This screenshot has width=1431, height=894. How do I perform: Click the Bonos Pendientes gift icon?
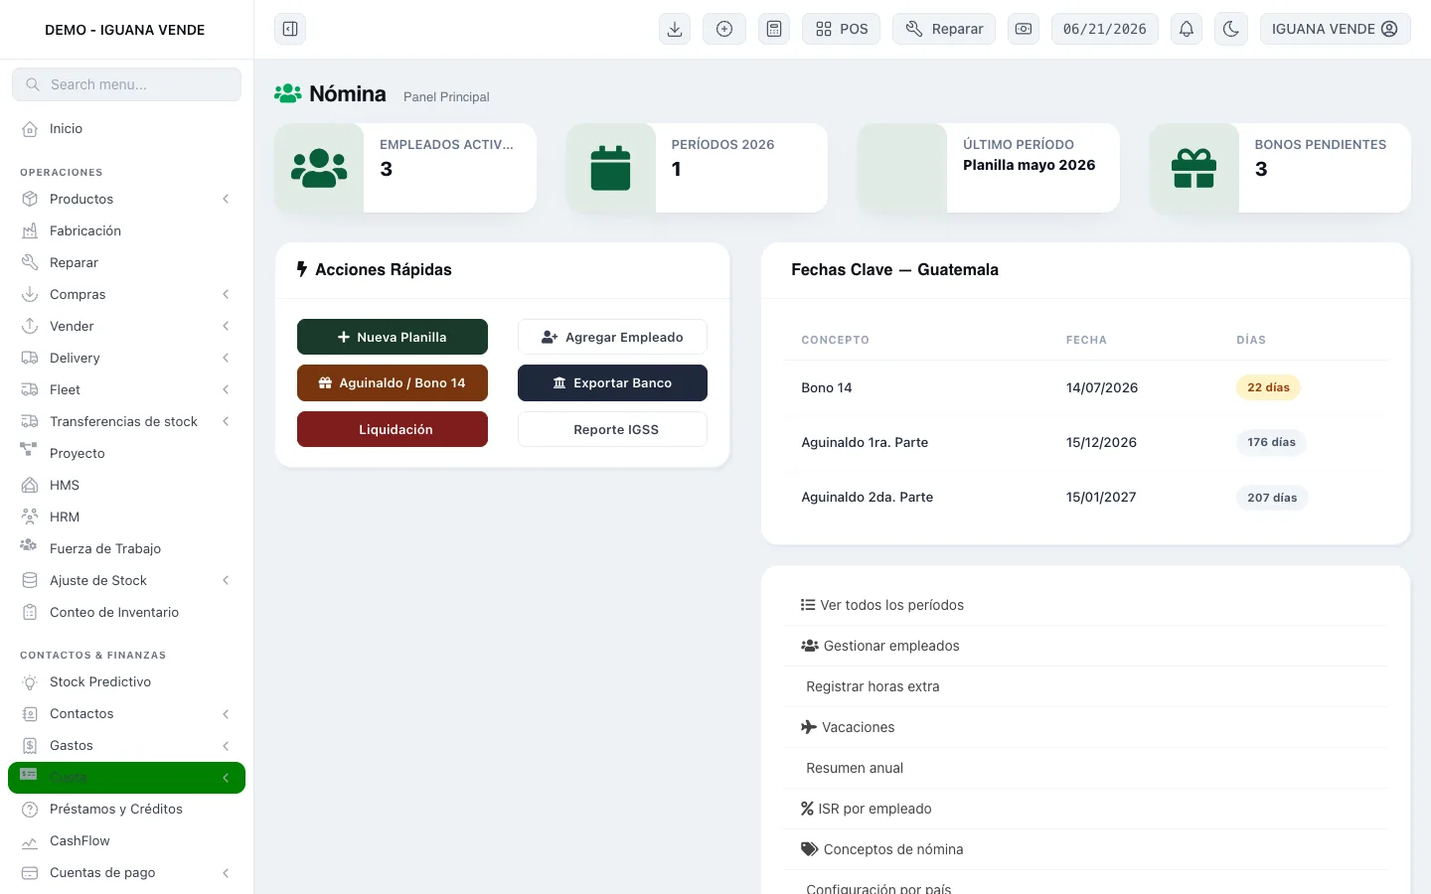click(x=1193, y=168)
